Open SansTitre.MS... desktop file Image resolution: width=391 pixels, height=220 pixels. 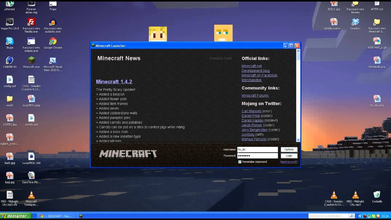31,178
